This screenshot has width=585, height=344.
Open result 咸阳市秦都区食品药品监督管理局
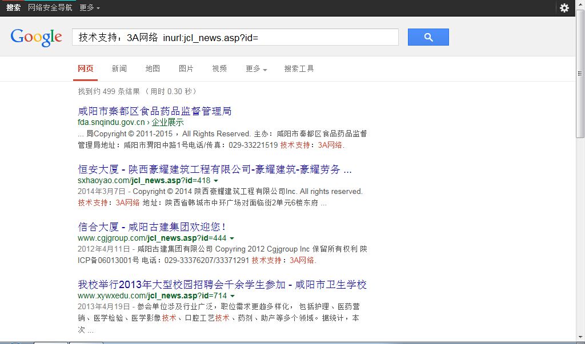(155, 111)
